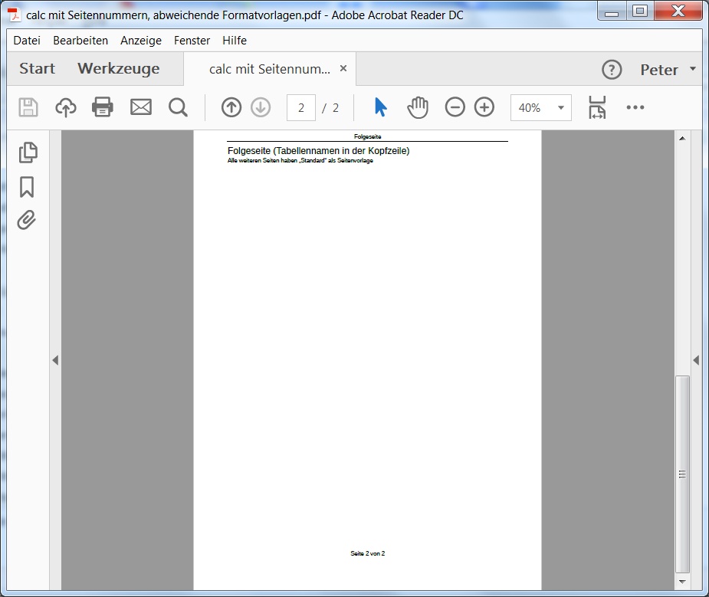Screen dimensions: 709x597
Task: Open the attachments paperclip panel
Action: [x=27, y=220]
